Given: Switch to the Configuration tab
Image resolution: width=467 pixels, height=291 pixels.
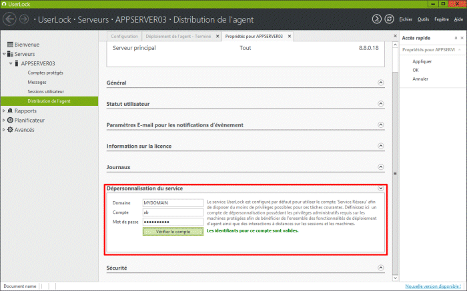Looking at the screenshot, I should (124, 36).
